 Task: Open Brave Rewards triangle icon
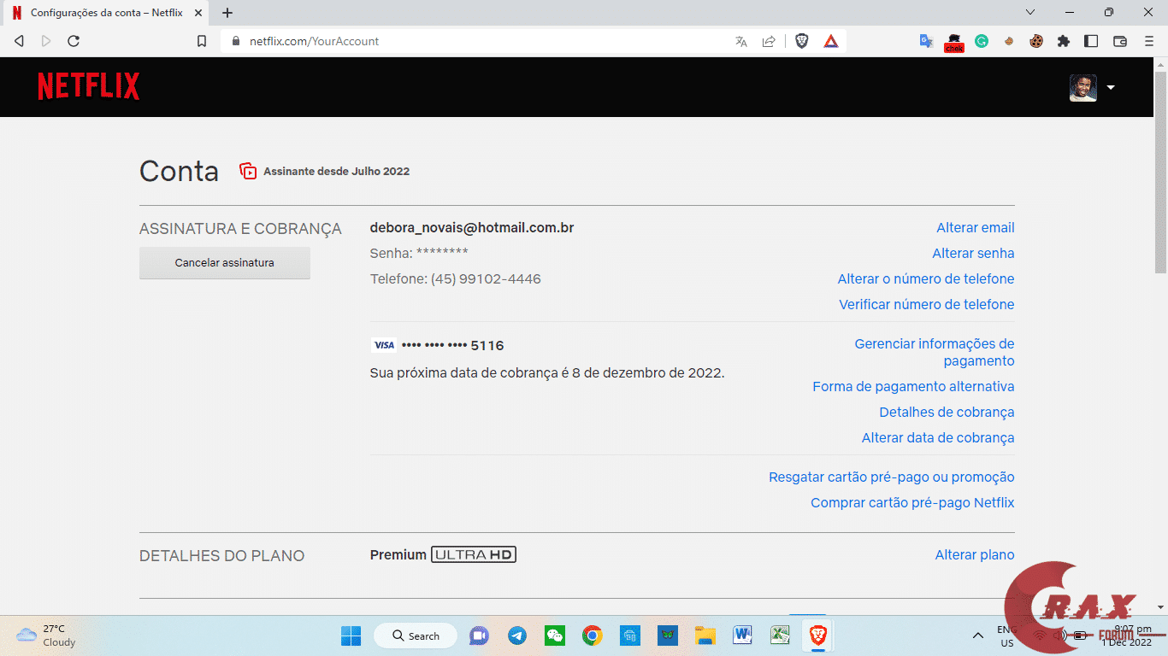831,41
